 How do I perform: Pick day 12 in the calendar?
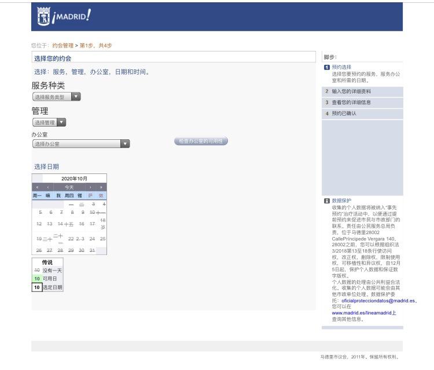(39, 224)
